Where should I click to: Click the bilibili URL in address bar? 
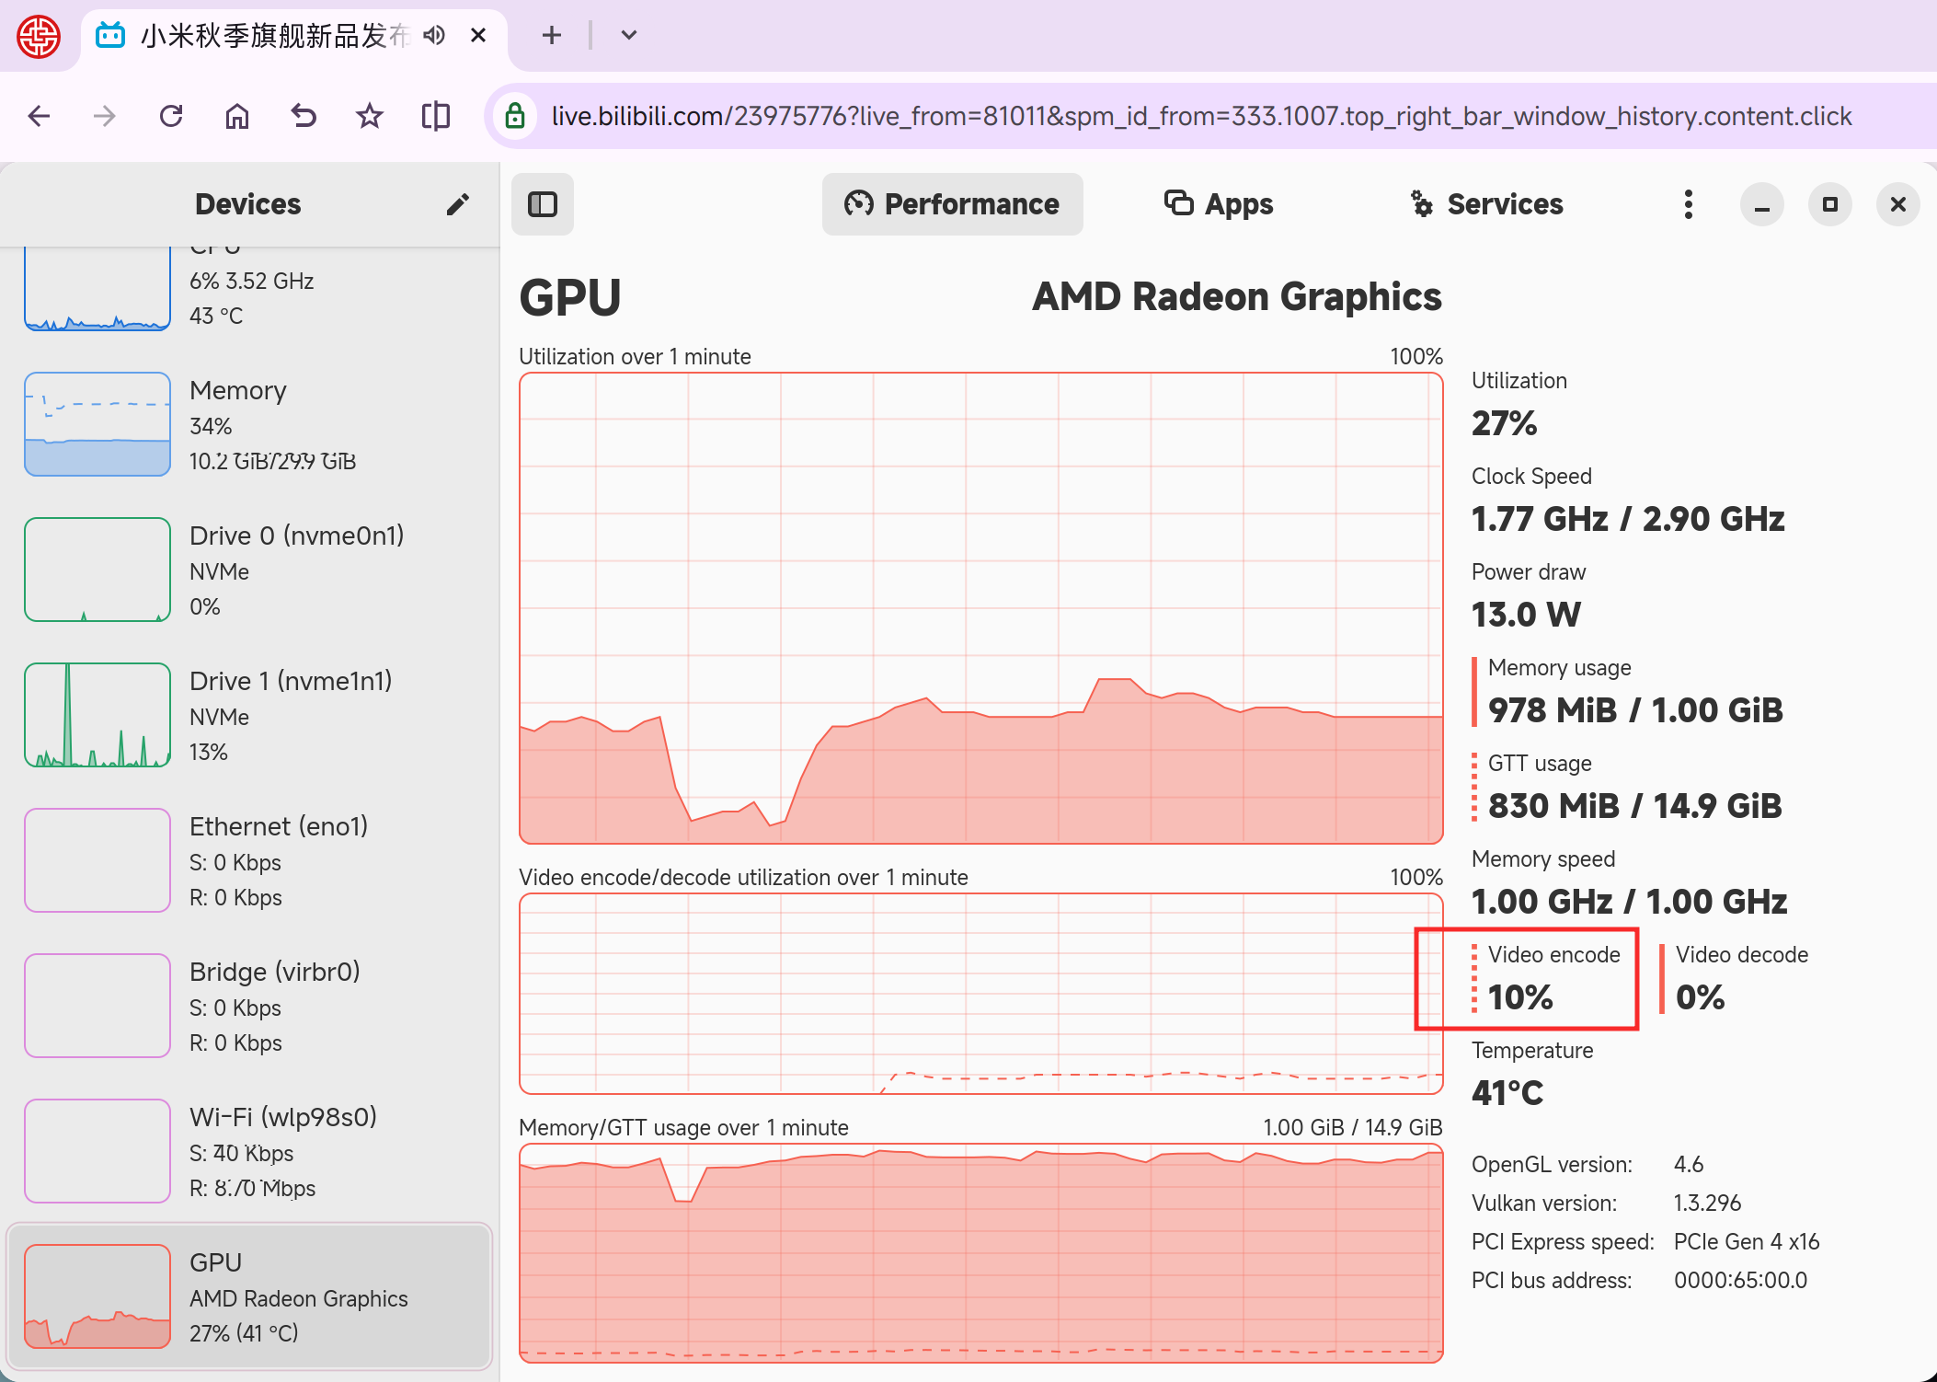pyautogui.click(x=1201, y=116)
